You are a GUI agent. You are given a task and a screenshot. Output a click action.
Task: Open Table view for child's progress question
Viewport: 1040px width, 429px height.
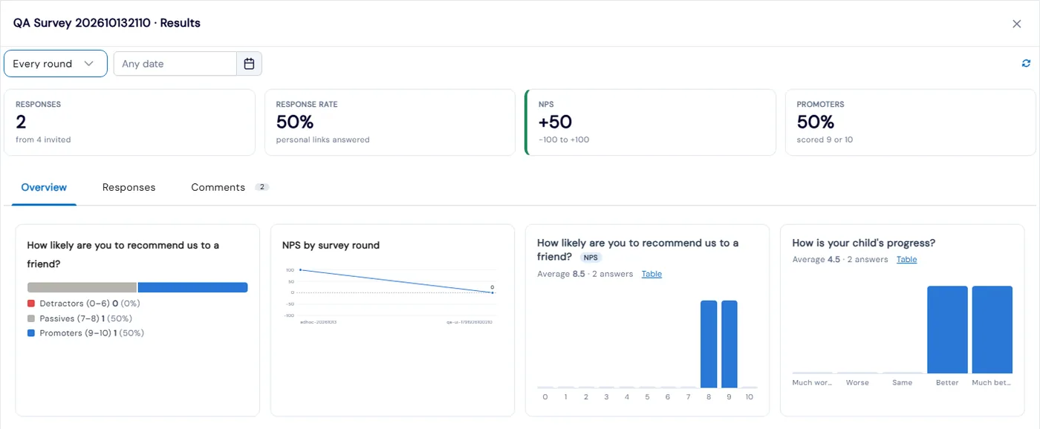click(x=906, y=259)
